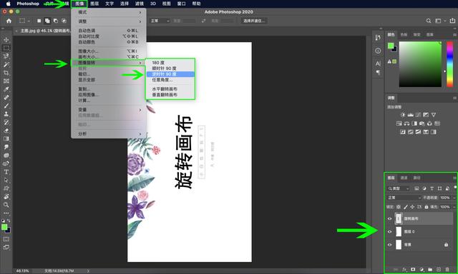Open the Properties info panel icon

pos(378,51)
